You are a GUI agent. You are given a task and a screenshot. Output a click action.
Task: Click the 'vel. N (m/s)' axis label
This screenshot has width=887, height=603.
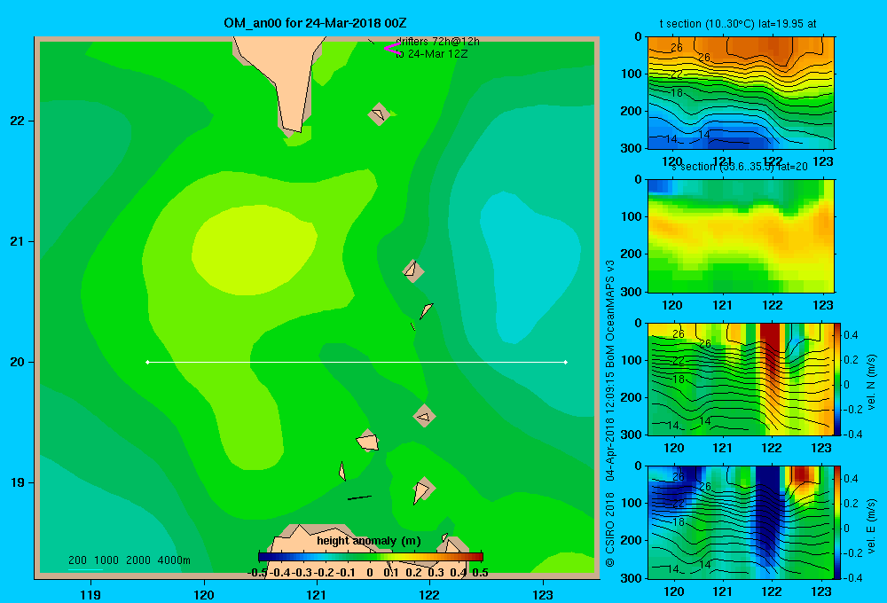point(871,382)
